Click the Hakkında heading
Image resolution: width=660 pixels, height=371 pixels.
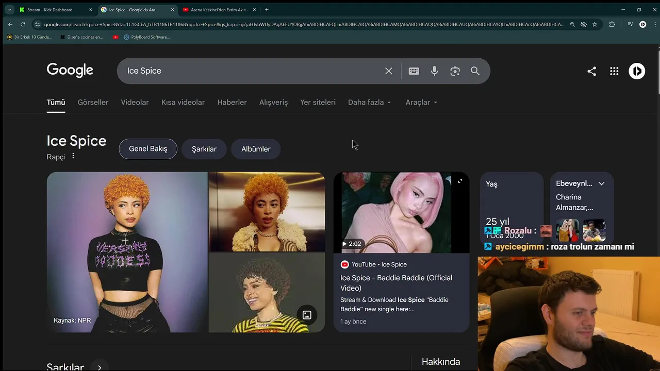click(x=441, y=362)
